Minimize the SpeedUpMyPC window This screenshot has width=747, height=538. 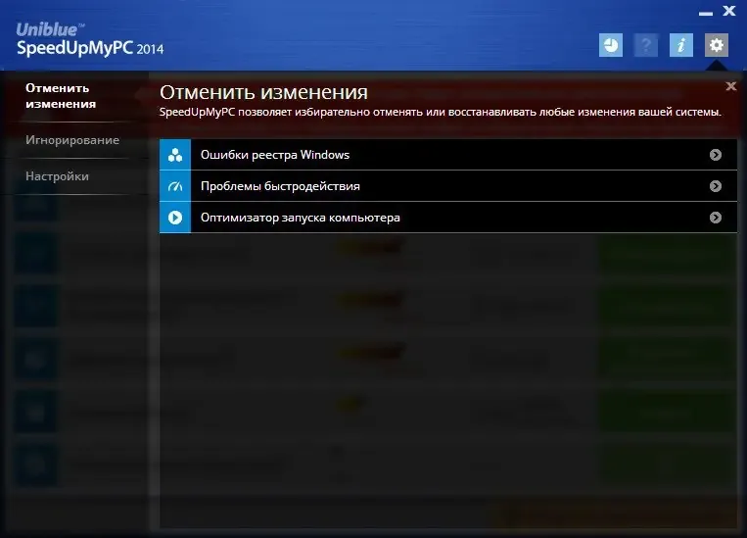(x=706, y=14)
